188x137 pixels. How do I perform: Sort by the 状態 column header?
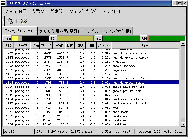coord(70,45)
